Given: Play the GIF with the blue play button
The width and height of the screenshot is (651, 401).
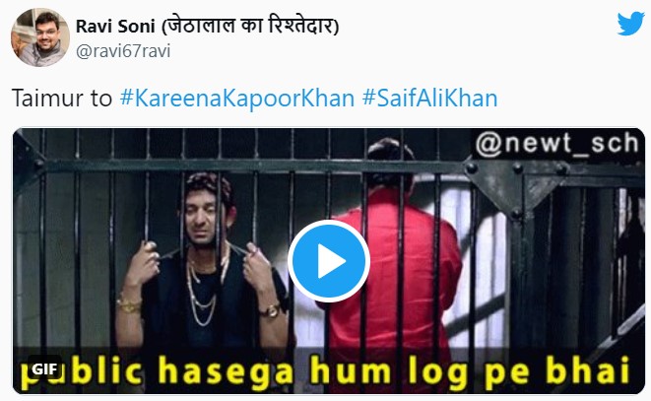Looking at the screenshot, I should click(329, 261).
